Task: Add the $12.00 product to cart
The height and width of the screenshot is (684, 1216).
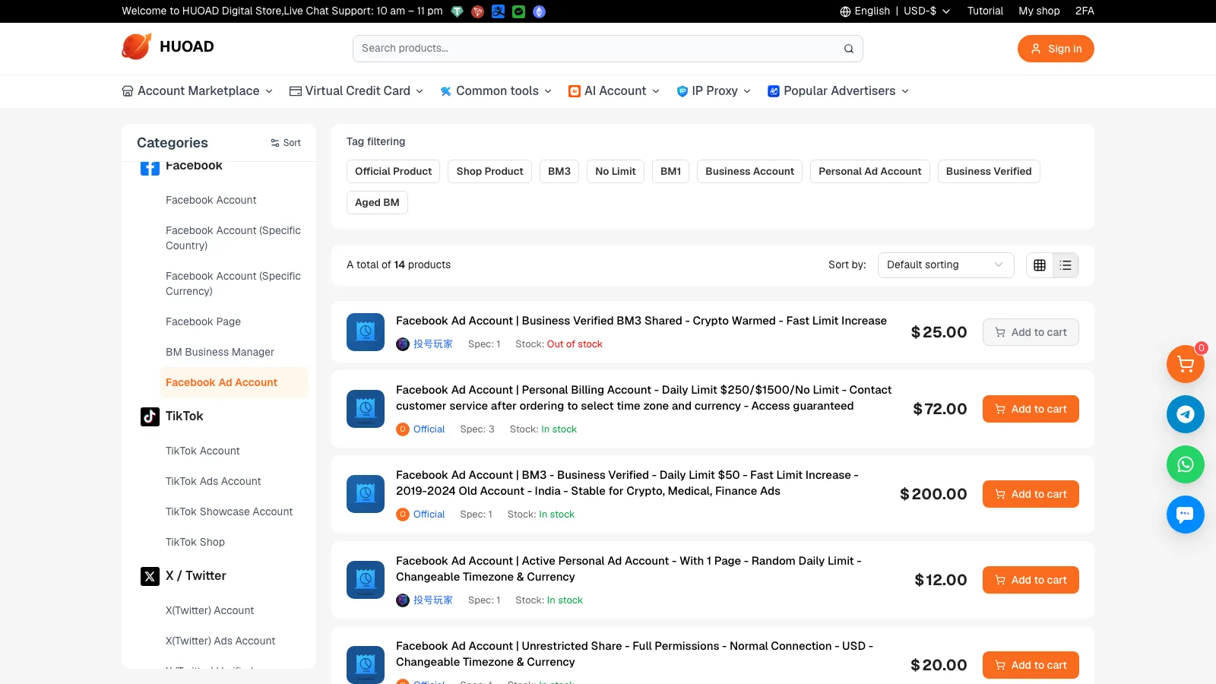Action: tap(1031, 580)
